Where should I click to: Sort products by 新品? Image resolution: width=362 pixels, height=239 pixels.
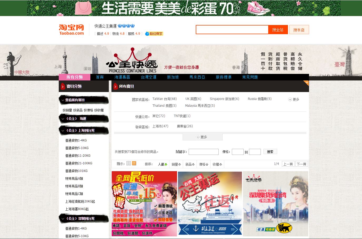point(190,164)
